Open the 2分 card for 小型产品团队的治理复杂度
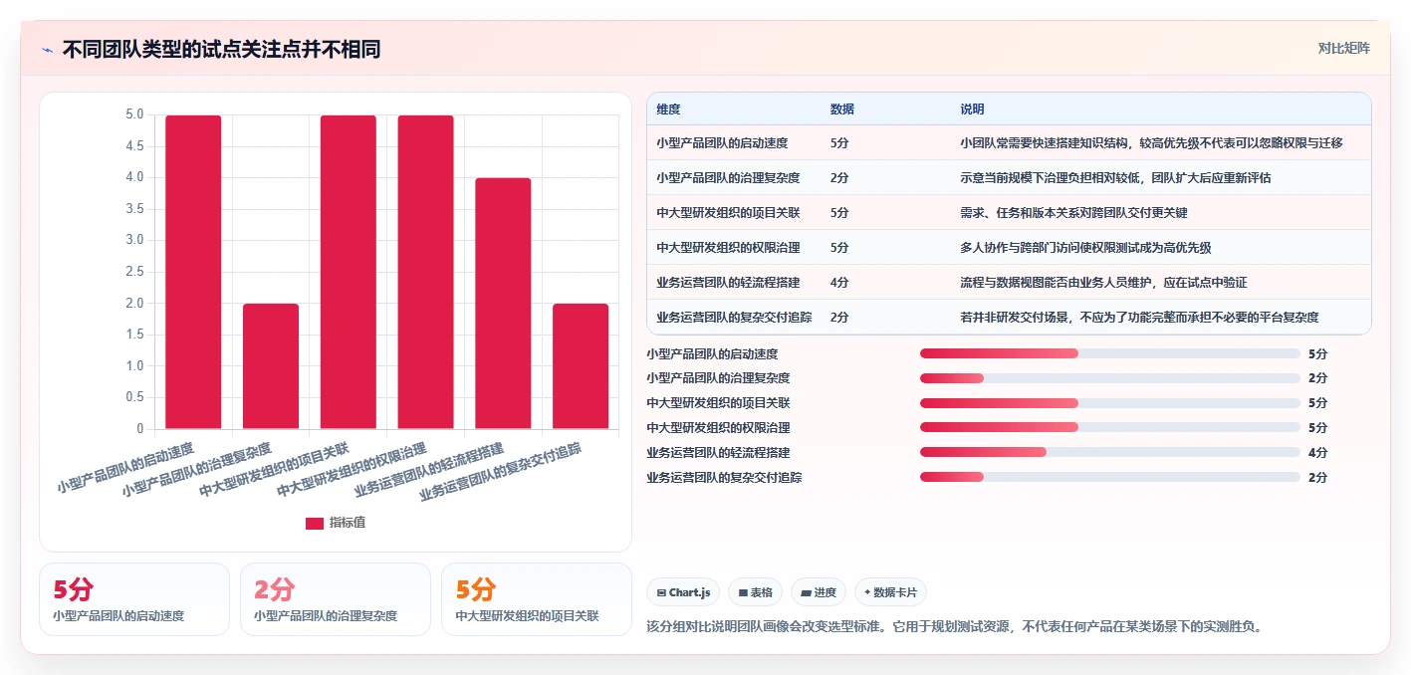 pos(336,599)
